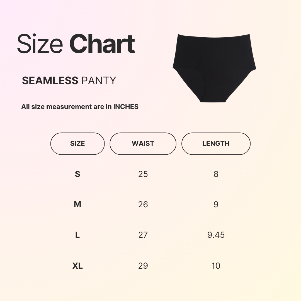Select the WAIST column header pill
Viewport: 301px width, 301px height.
point(143,144)
